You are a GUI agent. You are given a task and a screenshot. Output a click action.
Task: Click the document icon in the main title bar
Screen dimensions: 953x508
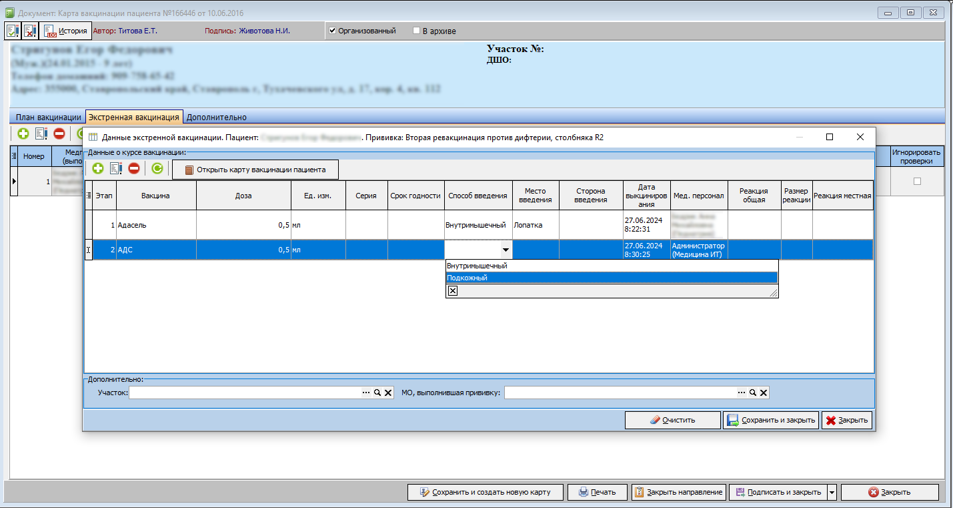click(x=9, y=12)
